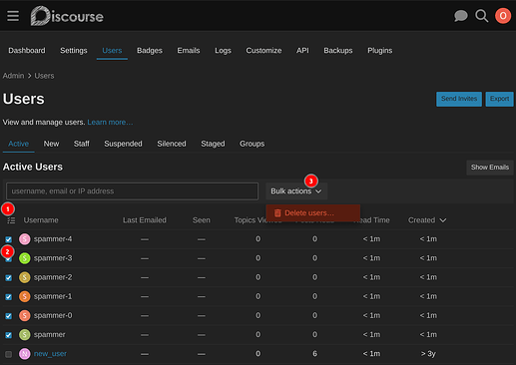Open the new_user profile link
Image resolution: width=516 pixels, height=365 pixels.
click(x=50, y=354)
